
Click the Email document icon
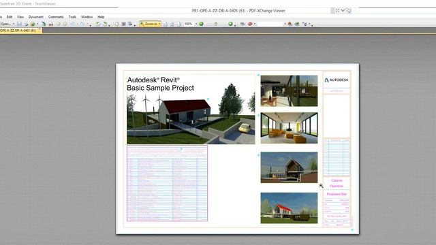(33, 24)
